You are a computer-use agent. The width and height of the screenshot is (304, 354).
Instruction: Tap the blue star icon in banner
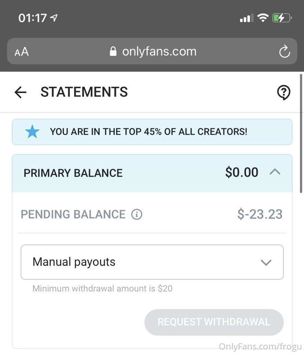(32, 132)
